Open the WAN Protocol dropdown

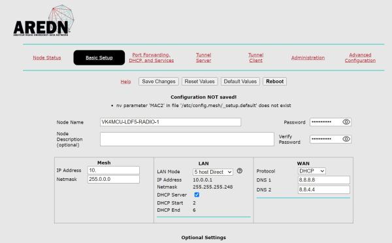(x=312, y=171)
